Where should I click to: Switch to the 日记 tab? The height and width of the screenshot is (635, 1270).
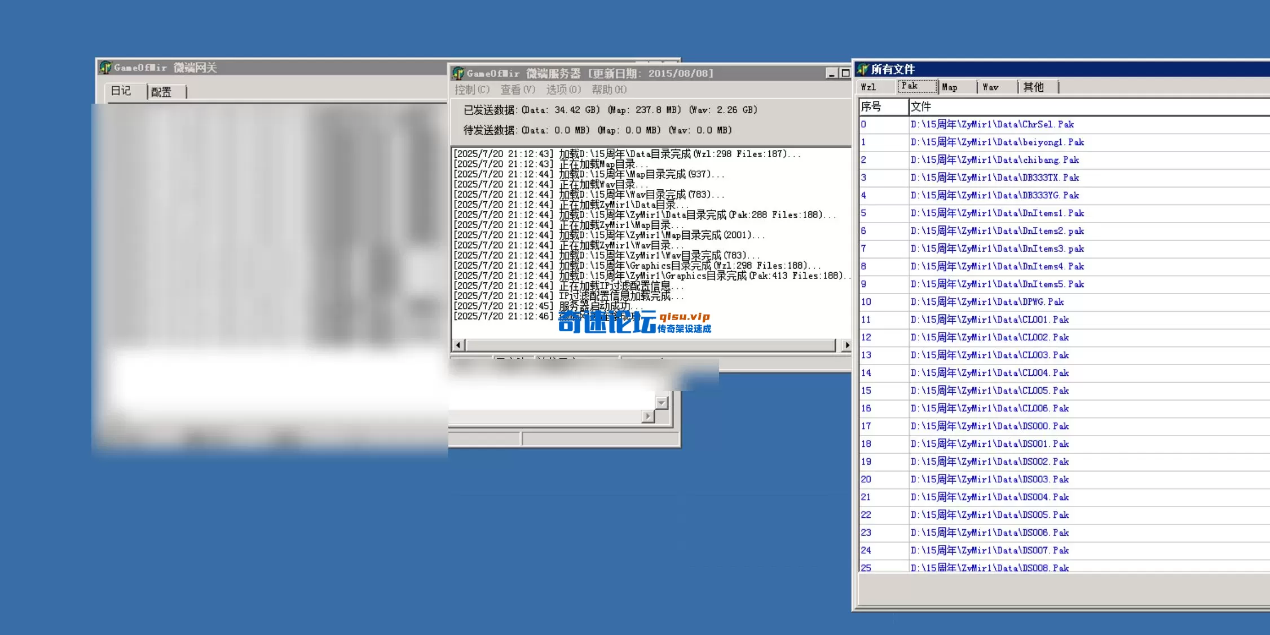[x=122, y=91]
